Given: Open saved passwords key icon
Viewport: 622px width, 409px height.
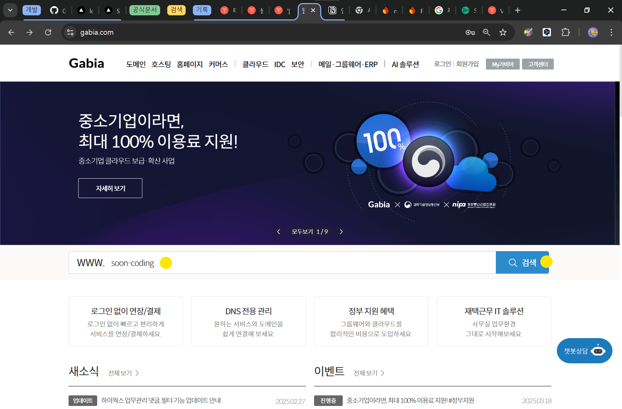Looking at the screenshot, I should pyautogui.click(x=470, y=32).
